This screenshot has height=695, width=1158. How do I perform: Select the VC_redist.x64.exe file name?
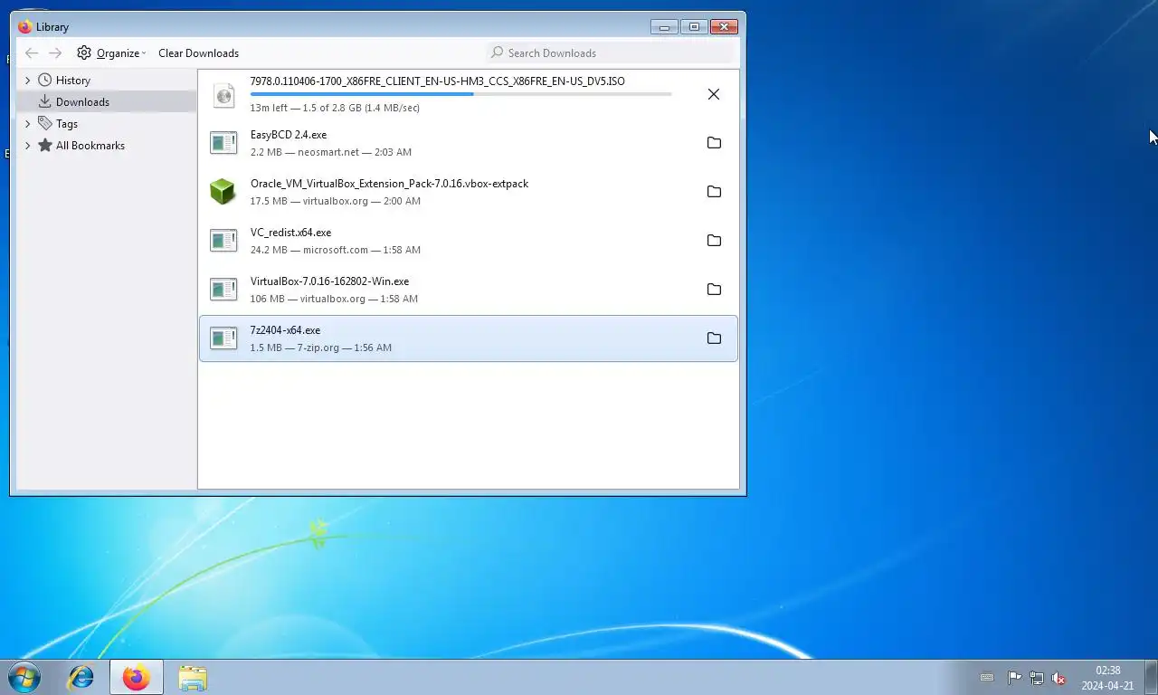290,233
